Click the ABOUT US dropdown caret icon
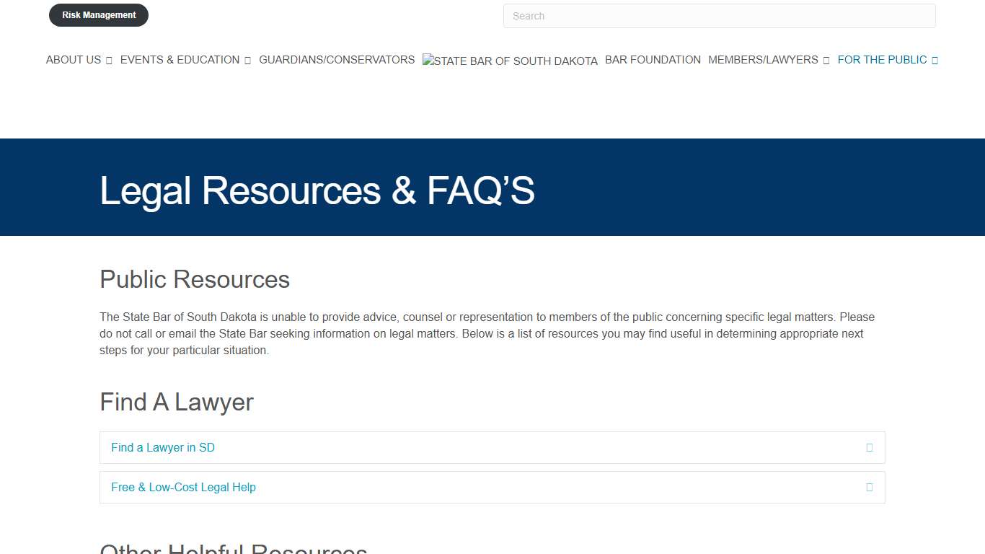The image size is (985, 554). pos(110,60)
